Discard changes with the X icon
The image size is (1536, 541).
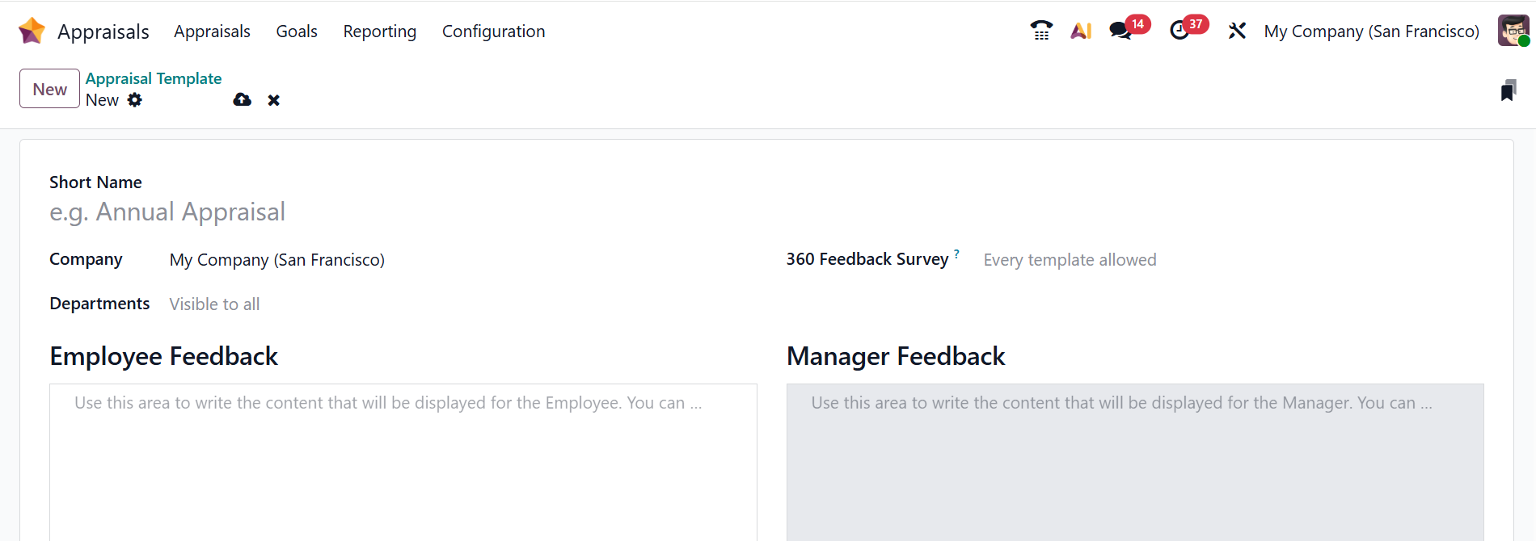tap(274, 100)
